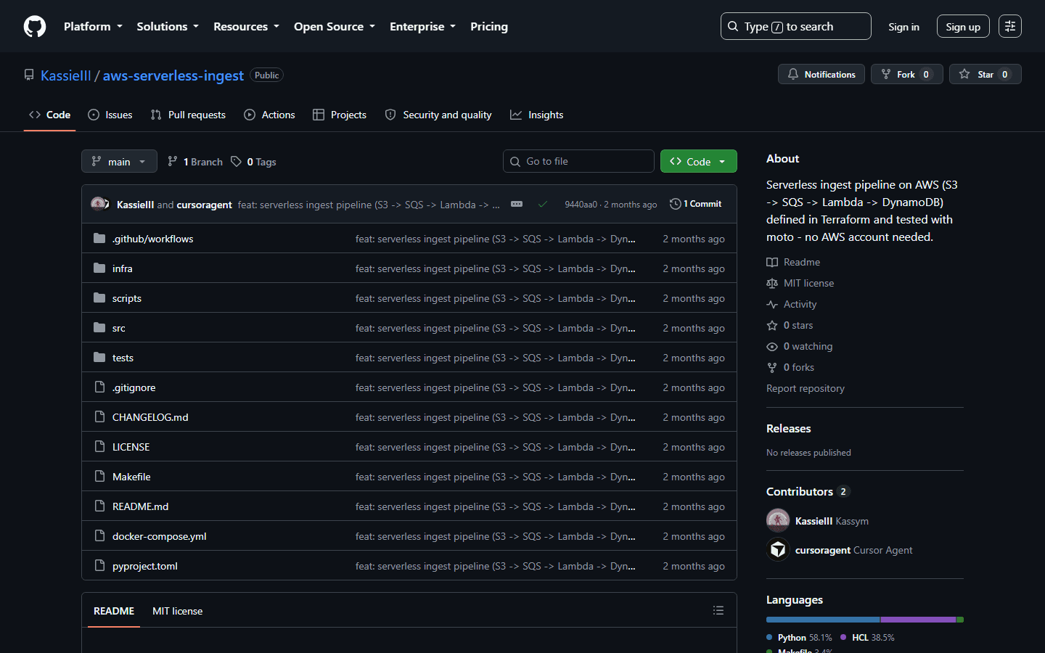
Task: View the 0 Tags link
Action: click(254, 162)
